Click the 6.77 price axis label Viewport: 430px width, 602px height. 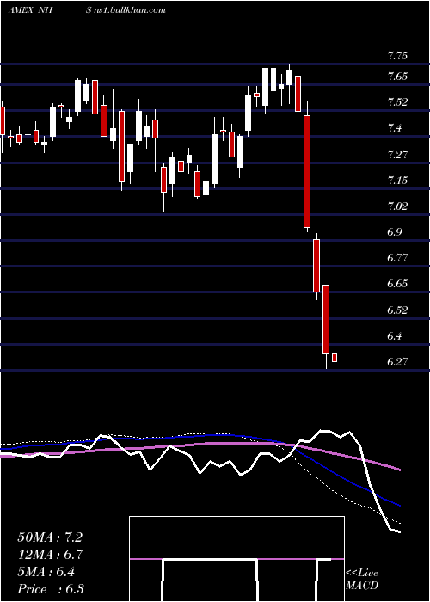[x=397, y=258]
